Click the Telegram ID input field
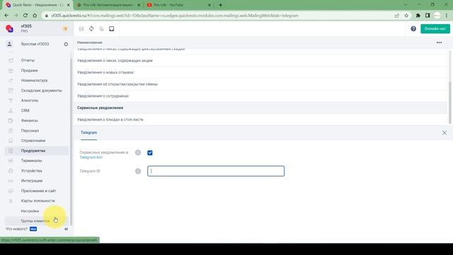The image size is (453, 255). pyautogui.click(x=216, y=171)
